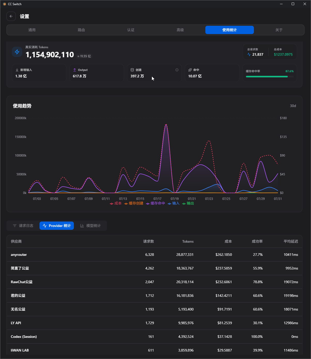The image size is (311, 359).
Task: Click the sparkle icon beside 命中
Action: tap(190, 70)
